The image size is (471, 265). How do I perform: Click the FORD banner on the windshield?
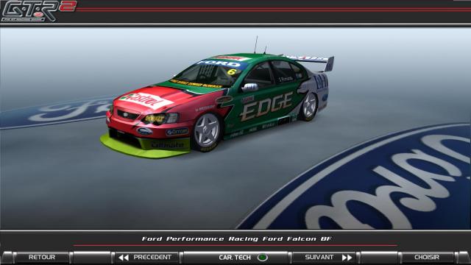(219, 64)
